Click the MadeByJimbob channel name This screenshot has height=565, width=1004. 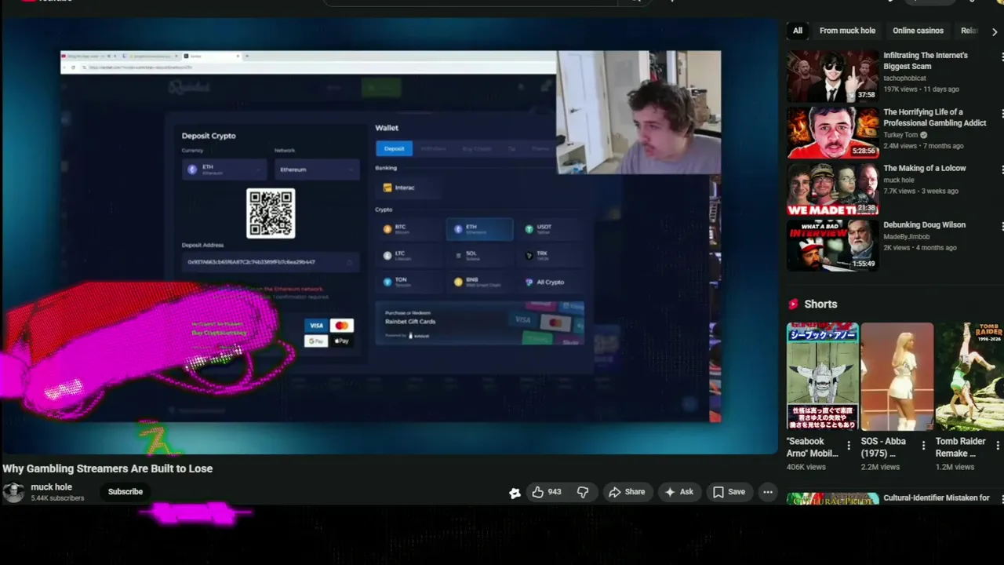pyautogui.click(x=907, y=237)
